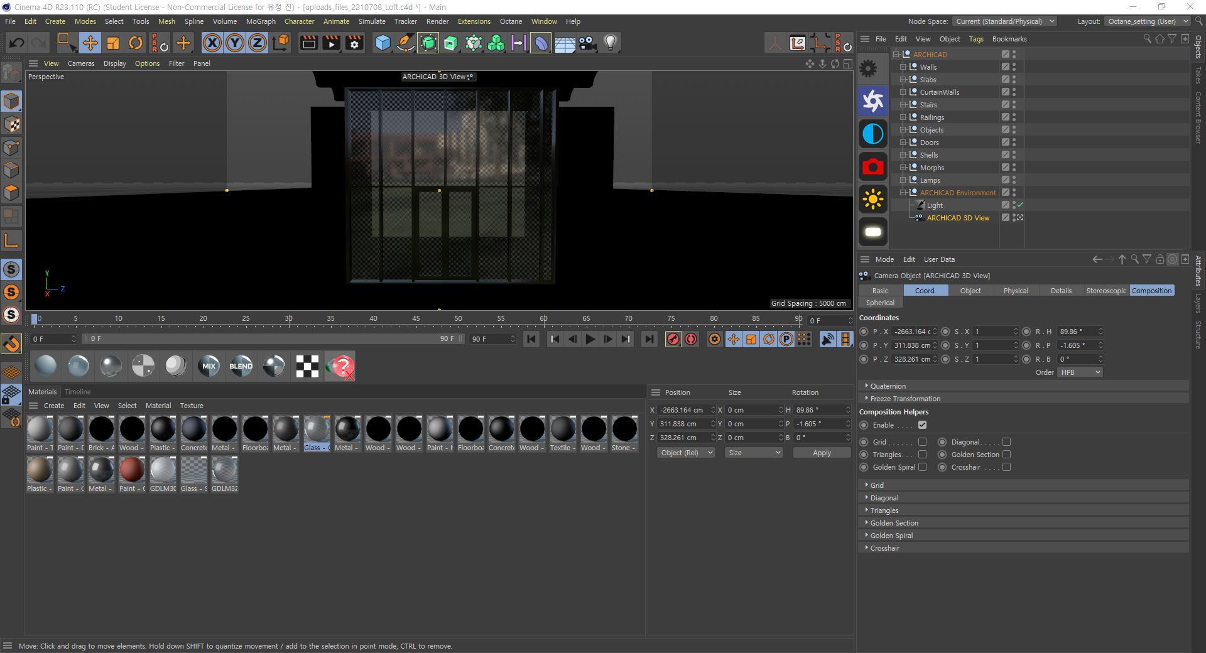Image resolution: width=1206 pixels, height=653 pixels.
Task: Open the viewport Cameras menu
Action: click(81, 63)
